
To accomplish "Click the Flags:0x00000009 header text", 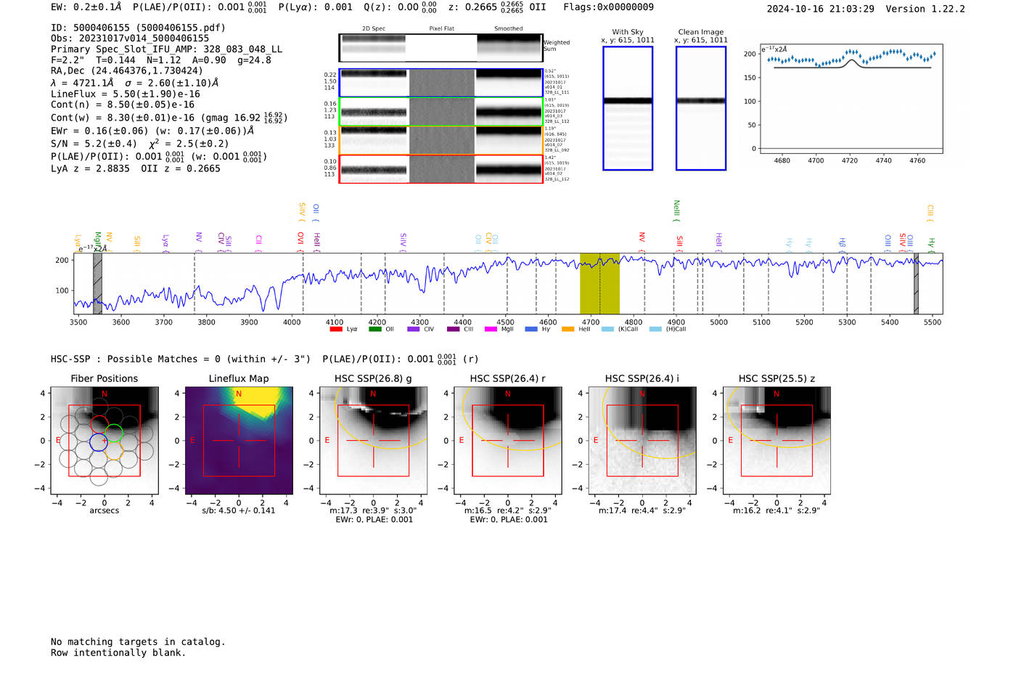I will coord(608,7).
